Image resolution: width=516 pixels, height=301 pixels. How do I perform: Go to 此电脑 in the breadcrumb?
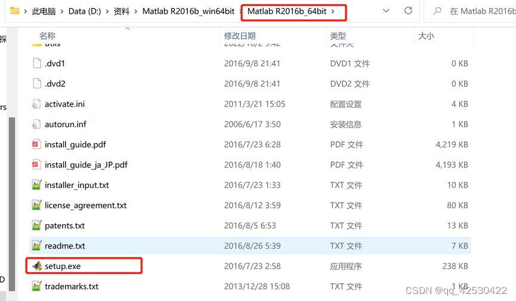click(x=44, y=11)
